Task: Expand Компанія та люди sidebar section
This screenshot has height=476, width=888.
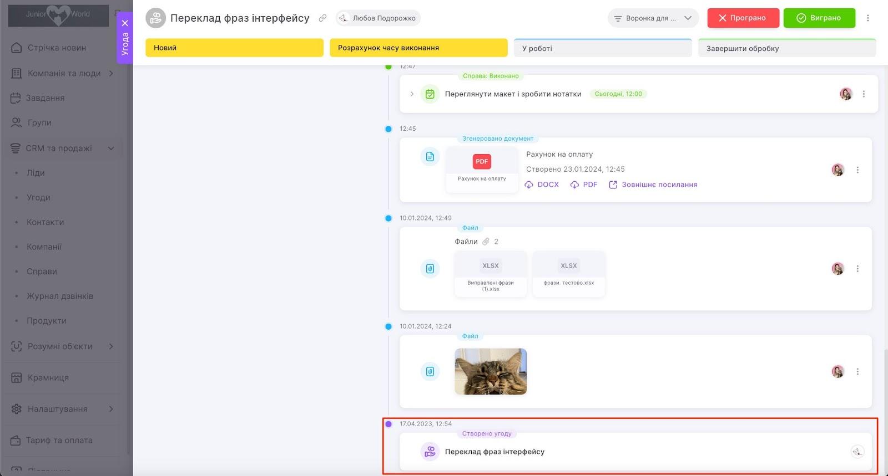Action: tap(111, 73)
